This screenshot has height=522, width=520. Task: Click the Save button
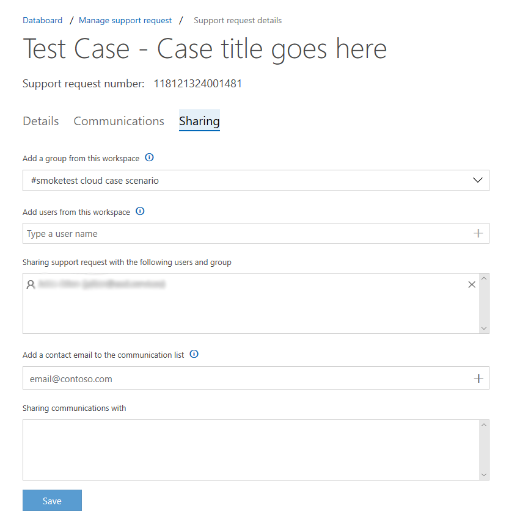click(x=52, y=501)
